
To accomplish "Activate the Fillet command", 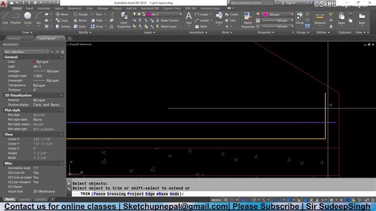I will coord(97,21).
